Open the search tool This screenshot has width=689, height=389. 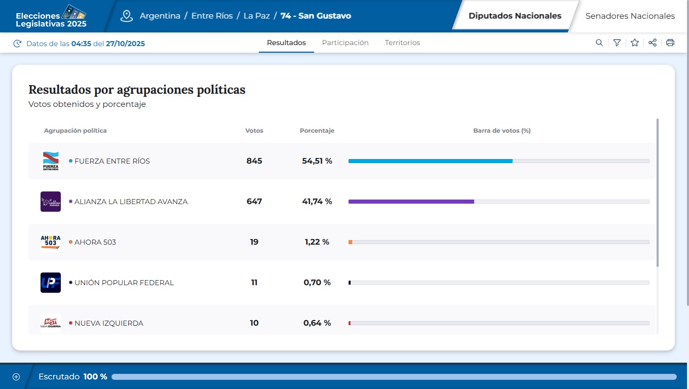(x=599, y=43)
